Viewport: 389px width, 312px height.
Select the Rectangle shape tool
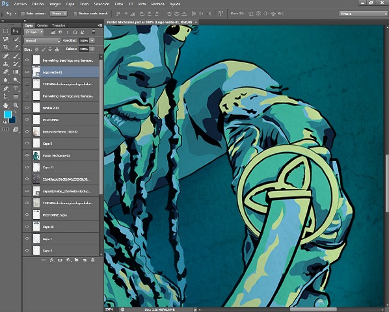point(16,96)
